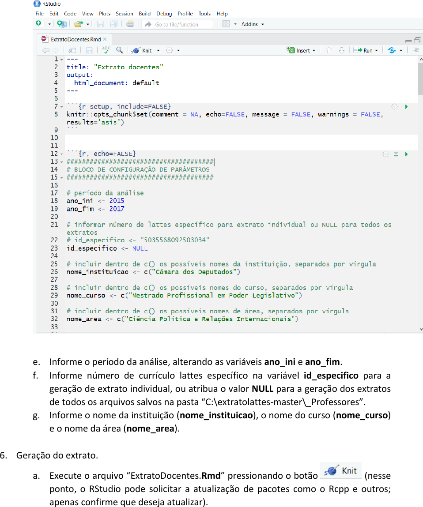Screen dimensions: 423x507
Task: Click the code line 'id_especifico <- NULL'
Action: click(107, 248)
